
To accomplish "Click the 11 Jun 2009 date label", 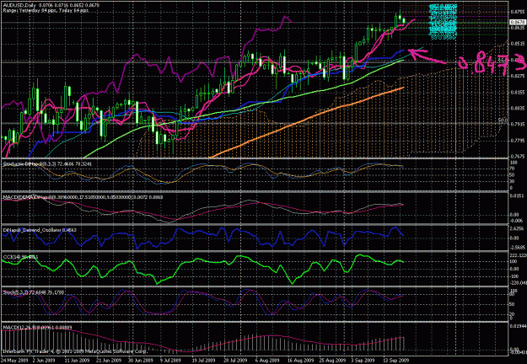I will (76, 361).
